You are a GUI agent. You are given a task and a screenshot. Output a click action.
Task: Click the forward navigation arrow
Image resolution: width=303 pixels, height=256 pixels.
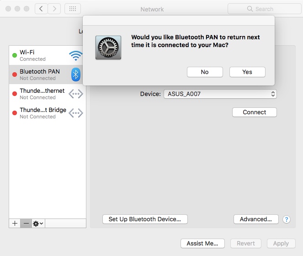(54, 9)
